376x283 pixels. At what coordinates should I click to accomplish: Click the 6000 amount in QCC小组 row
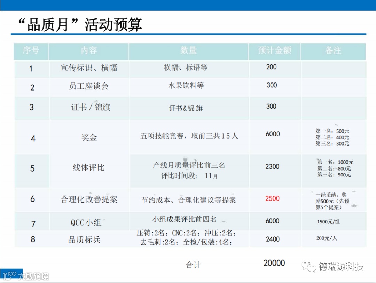click(x=272, y=221)
